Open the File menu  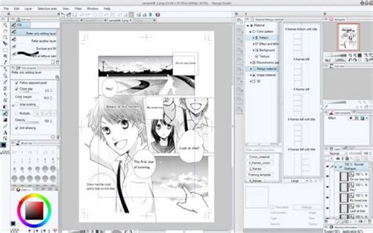tap(6, 9)
